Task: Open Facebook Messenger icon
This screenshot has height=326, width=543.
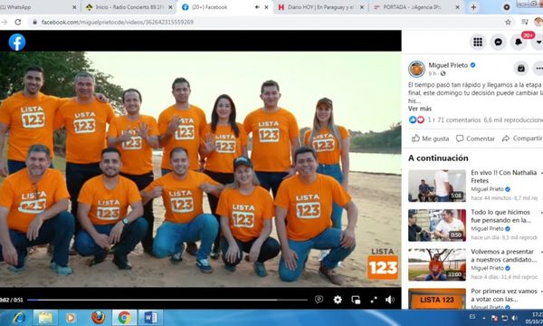Action: [498, 43]
